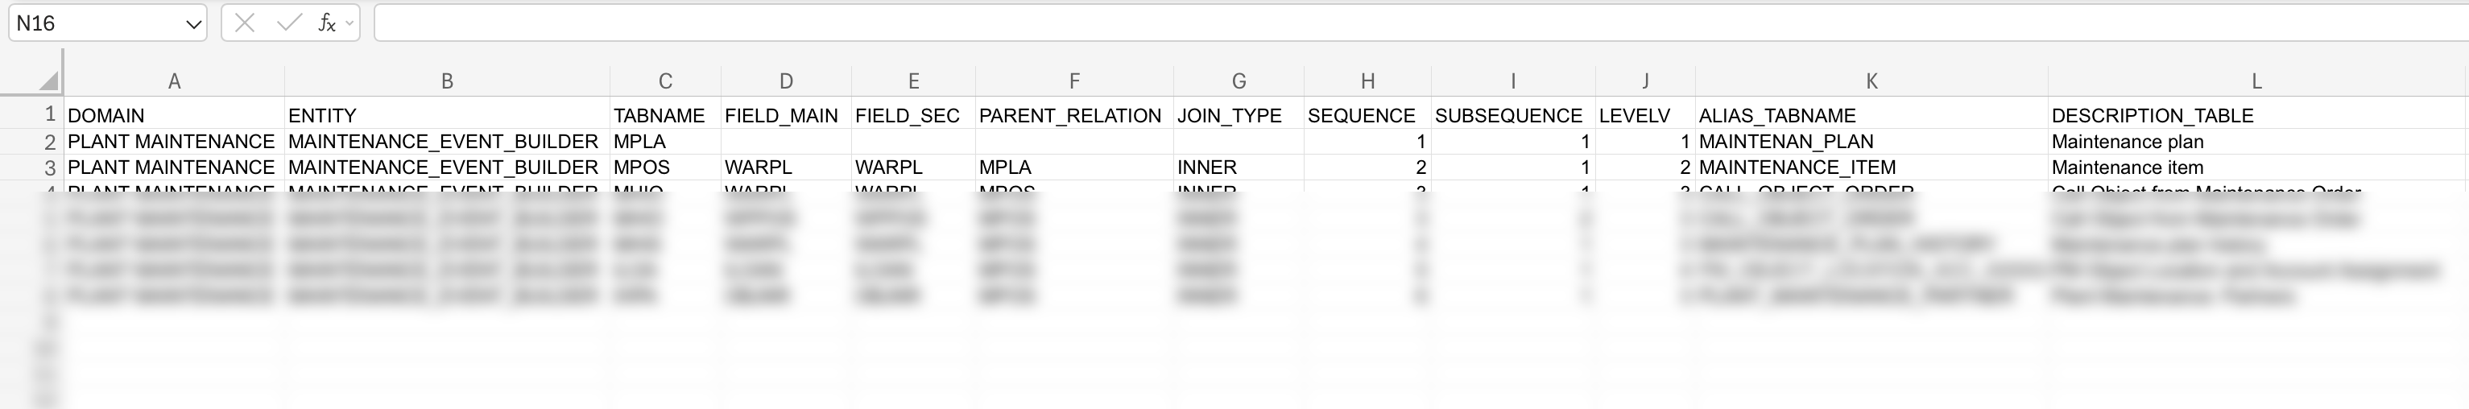This screenshot has width=2469, height=409.
Task: Select row 3 header
Action: pos(50,167)
